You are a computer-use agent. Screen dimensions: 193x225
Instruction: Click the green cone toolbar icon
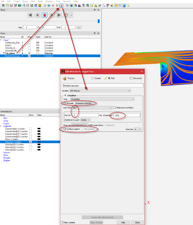click(x=96, y=6)
